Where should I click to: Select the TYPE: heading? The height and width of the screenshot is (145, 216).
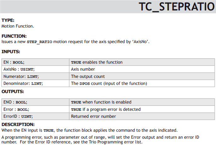point(8,20)
